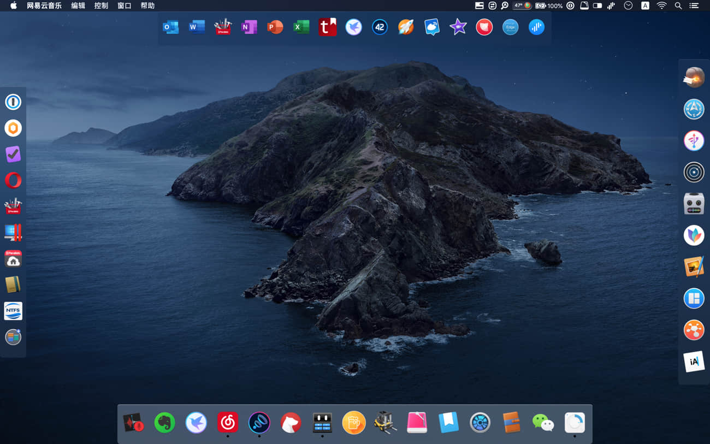Open the 编辑 menu
Image resolution: width=710 pixels, height=444 pixels.
click(78, 5)
